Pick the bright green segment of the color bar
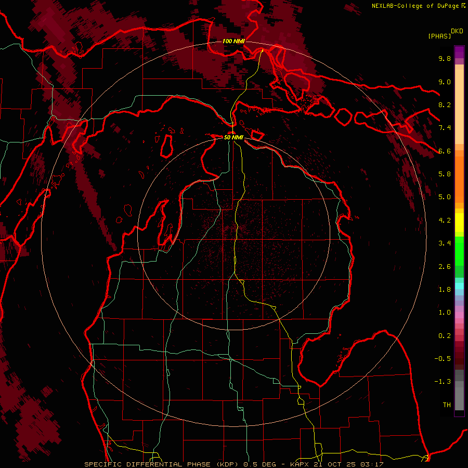Image resolution: width=468 pixels, height=468 pixels. tap(459, 251)
